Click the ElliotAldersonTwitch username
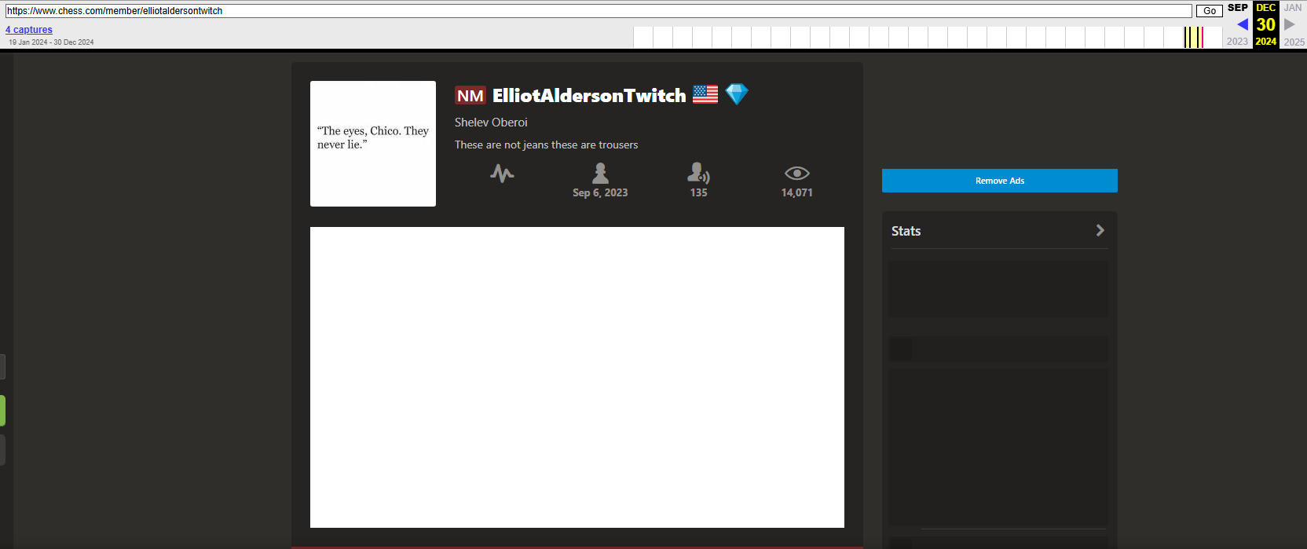The height and width of the screenshot is (549, 1307). coord(589,96)
